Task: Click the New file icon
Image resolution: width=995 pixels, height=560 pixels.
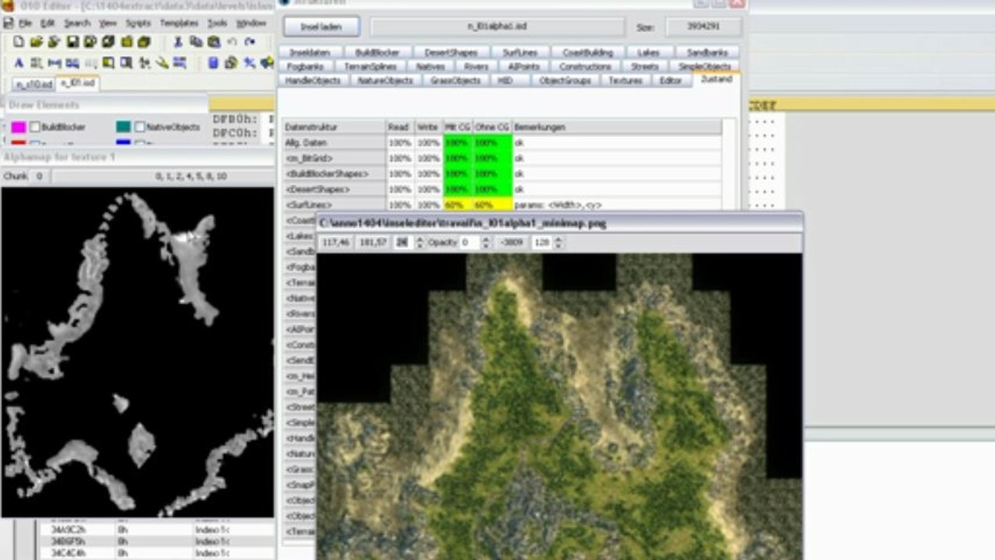Action: pyautogui.click(x=18, y=42)
